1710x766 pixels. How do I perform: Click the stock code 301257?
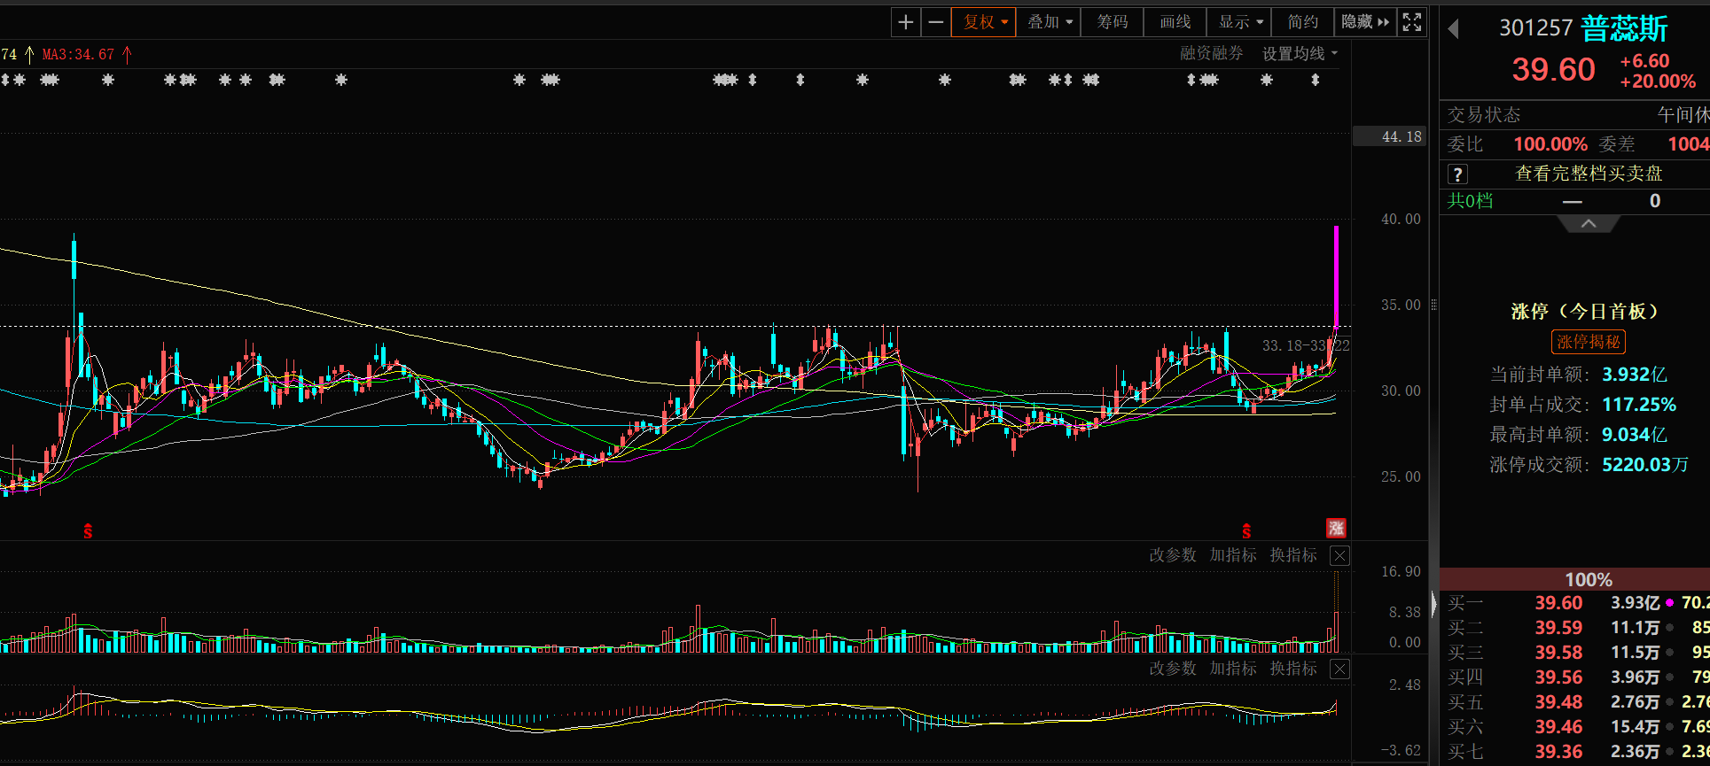[1535, 28]
